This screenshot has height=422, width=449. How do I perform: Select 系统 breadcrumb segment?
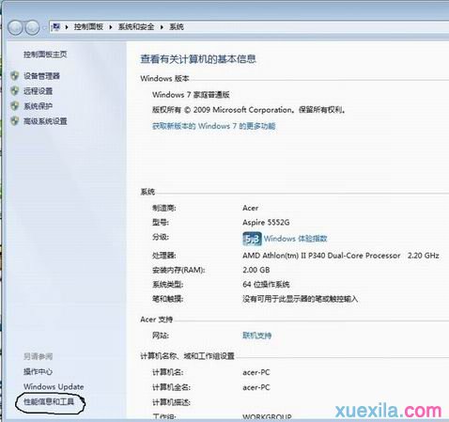point(177,27)
